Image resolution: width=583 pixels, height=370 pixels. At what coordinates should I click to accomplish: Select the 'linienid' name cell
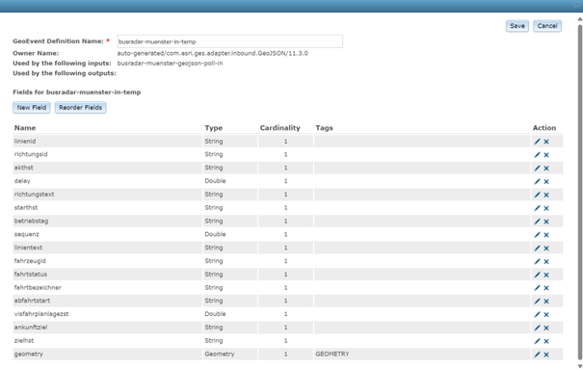[x=108, y=142]
